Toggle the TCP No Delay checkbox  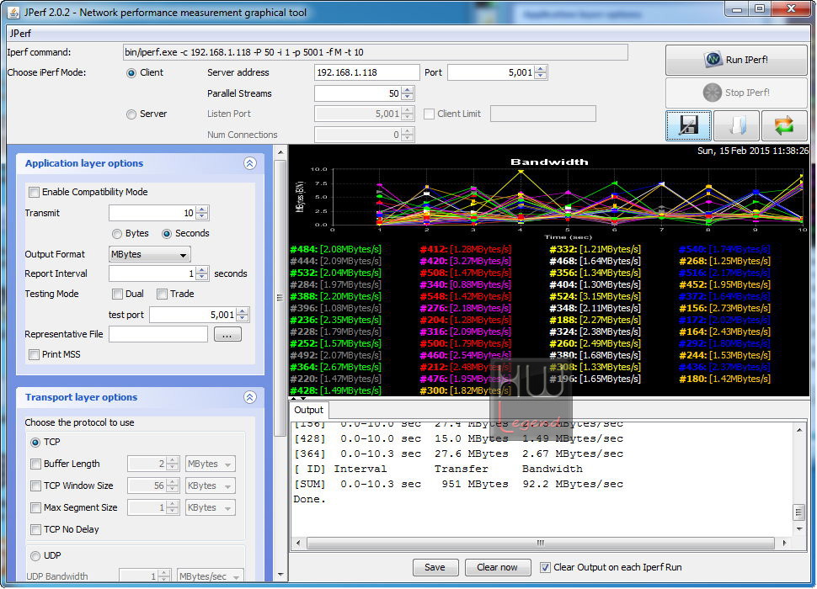(x=35, y=529)
